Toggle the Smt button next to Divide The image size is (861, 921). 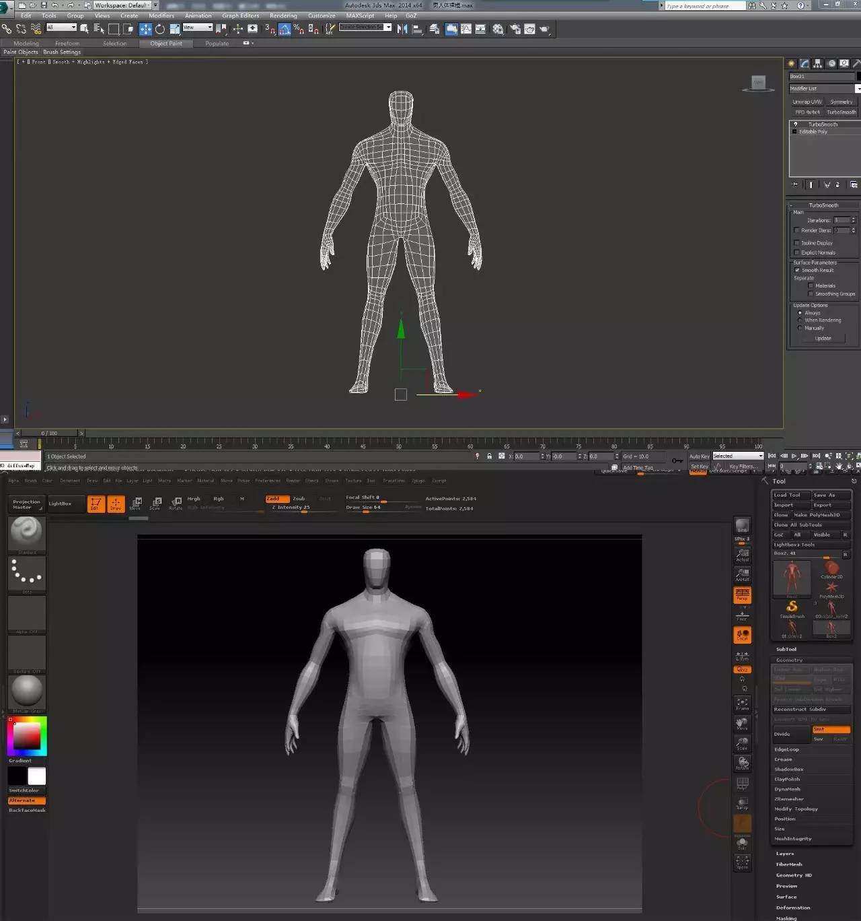831,729
